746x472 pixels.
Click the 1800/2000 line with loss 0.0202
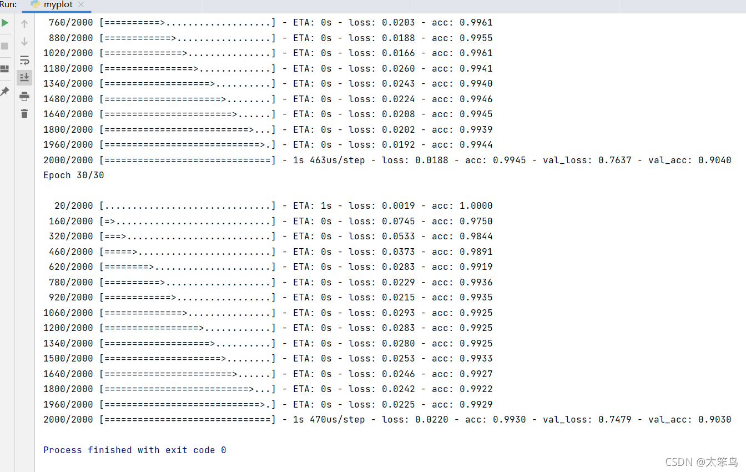tap(268, 129)
